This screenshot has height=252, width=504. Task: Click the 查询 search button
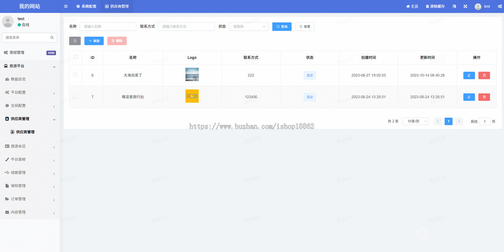(281, 26)
